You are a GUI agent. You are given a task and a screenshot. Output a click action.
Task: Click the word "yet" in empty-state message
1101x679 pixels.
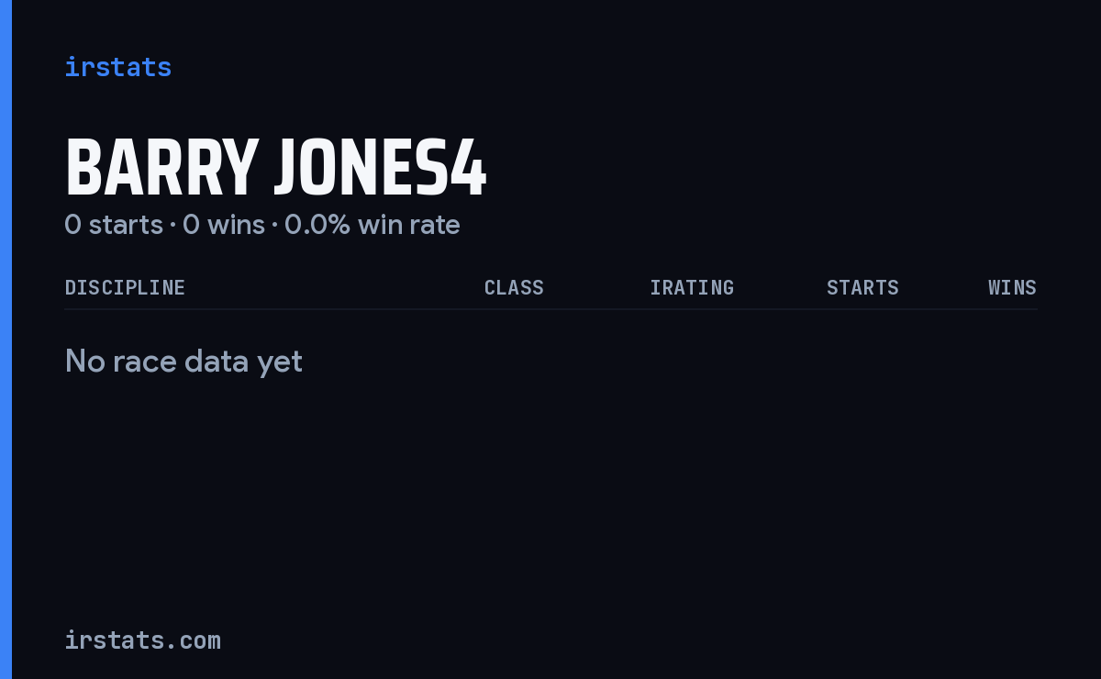tap(280, 362)
